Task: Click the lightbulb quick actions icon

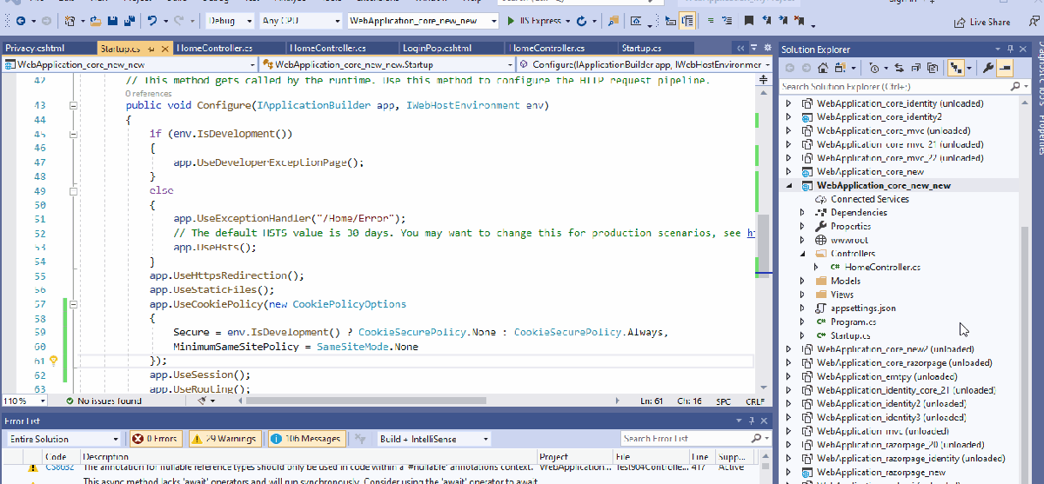Action: [53, 361]
